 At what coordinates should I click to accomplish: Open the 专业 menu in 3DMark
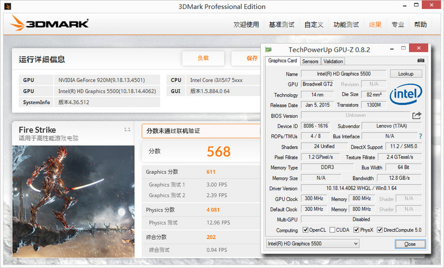pyautogui.click(x=397, y=24)
